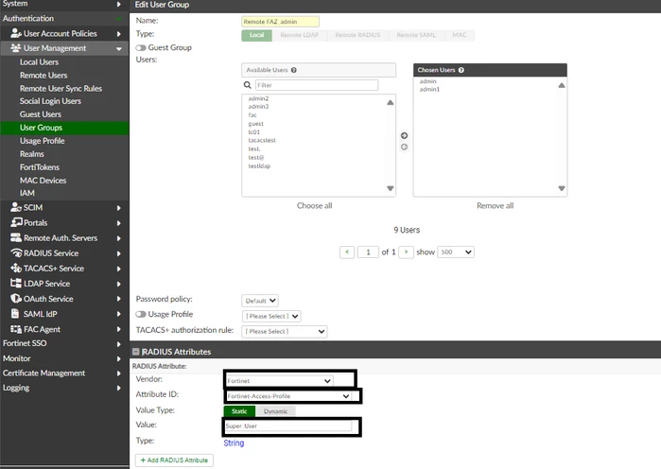This screenshot has width=661, height=469.
Task: Click Remove all link
Action: pos(495,205)
